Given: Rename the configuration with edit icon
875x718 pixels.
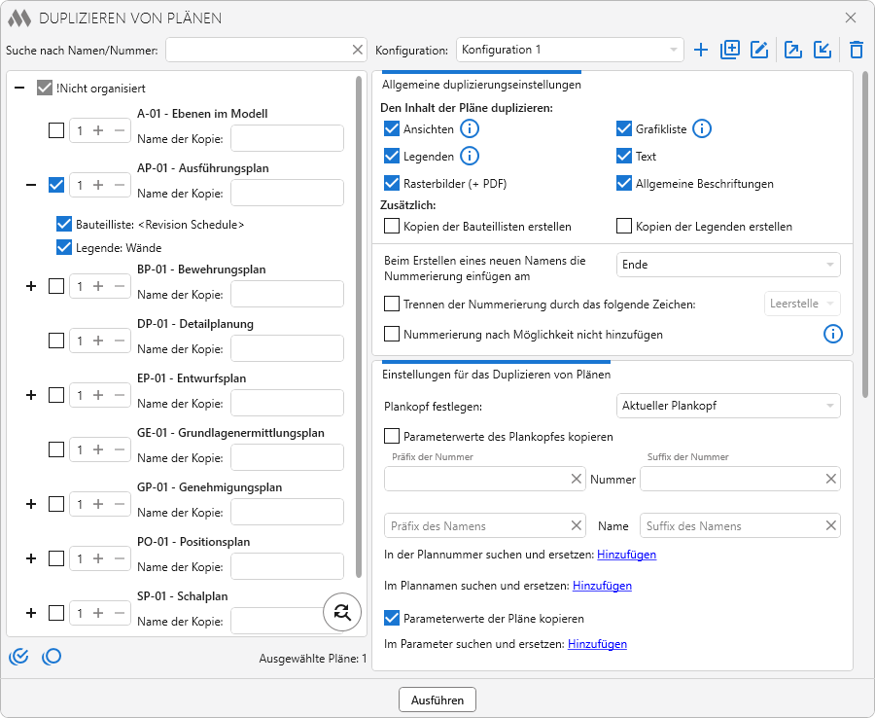Looking at the screenshot, I should [759, 50].
